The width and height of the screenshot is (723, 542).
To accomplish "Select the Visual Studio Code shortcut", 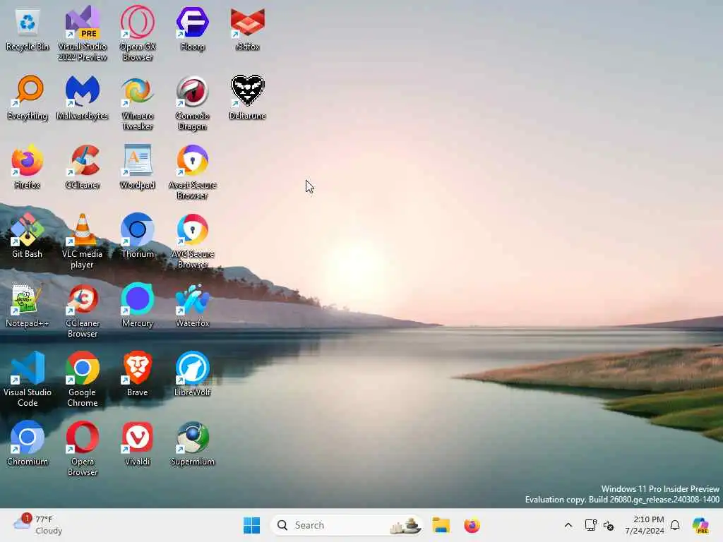I will (x=28, y=379).
